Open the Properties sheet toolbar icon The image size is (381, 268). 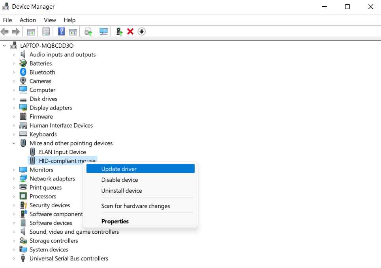coord(46,32)
